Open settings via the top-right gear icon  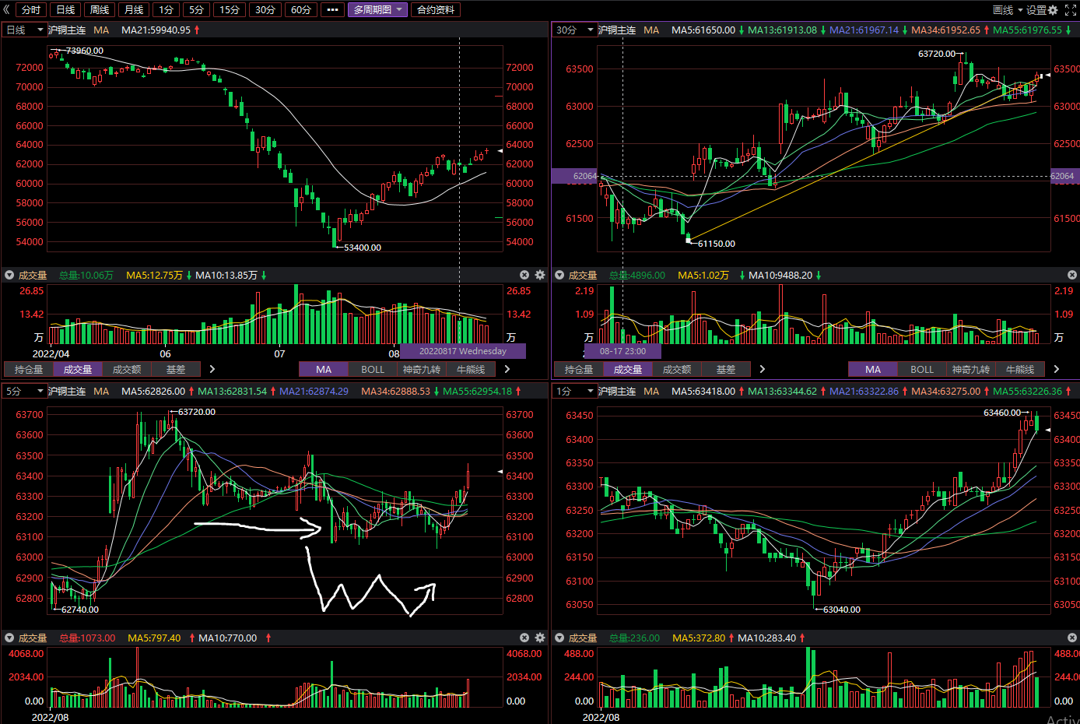1053,10
